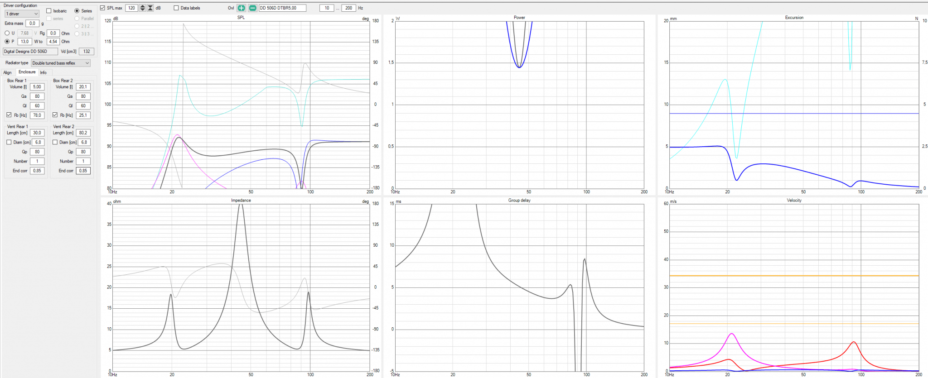Viewport: 928px width, 378px height.
Task: Click the Digital Designs DD 506D driver field
Action: tap(30, 52)
